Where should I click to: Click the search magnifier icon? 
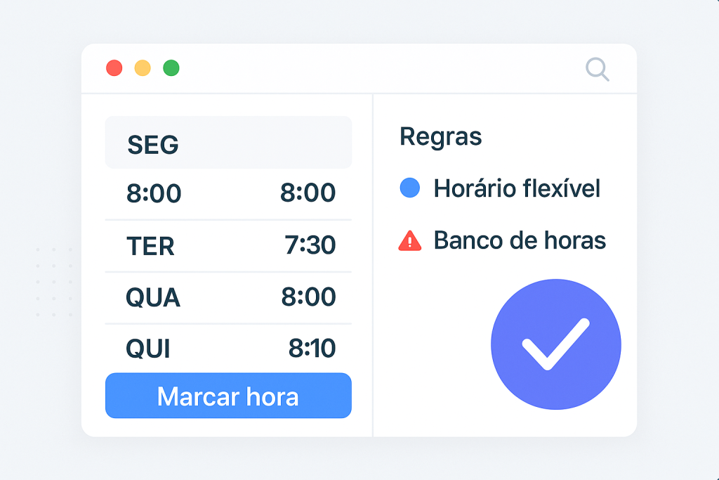(x=597, y=69)
